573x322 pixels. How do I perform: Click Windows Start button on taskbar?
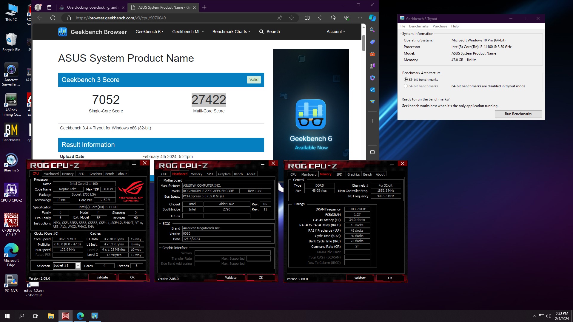pyautogui.click(x=7, y=316)
